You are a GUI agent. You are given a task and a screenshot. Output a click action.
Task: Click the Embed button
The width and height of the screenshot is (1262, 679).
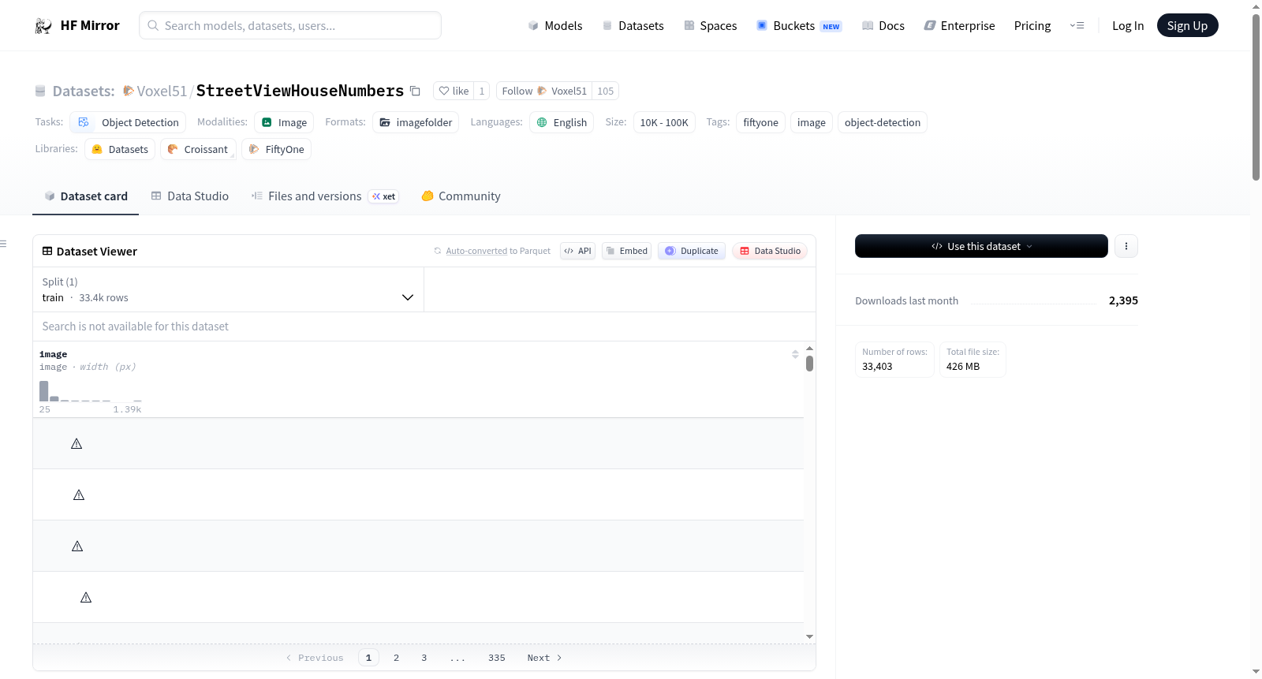(x=626, y=251)
